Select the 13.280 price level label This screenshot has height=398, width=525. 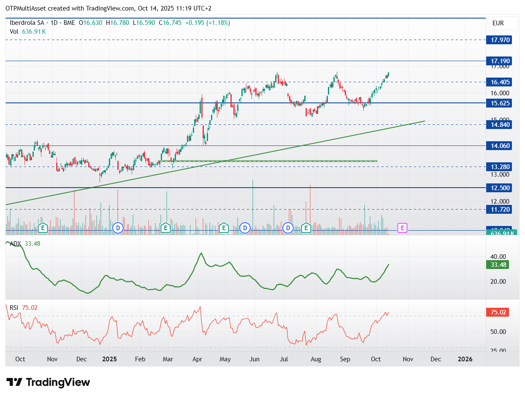pyautogui.click(x=498, y=167)
